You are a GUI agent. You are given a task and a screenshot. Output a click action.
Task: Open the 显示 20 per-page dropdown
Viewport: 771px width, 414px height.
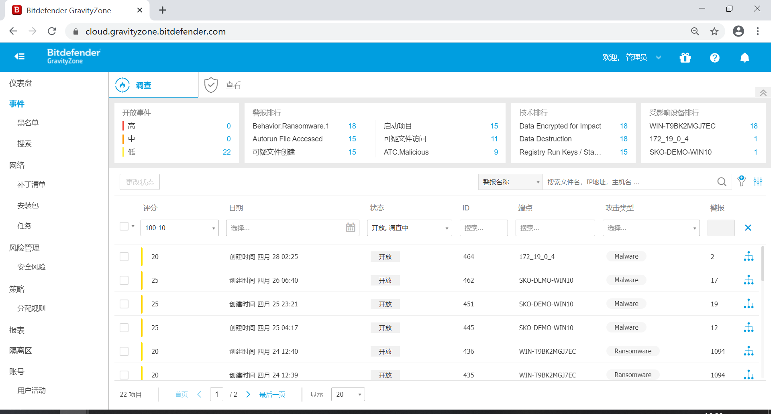point(348,394)
